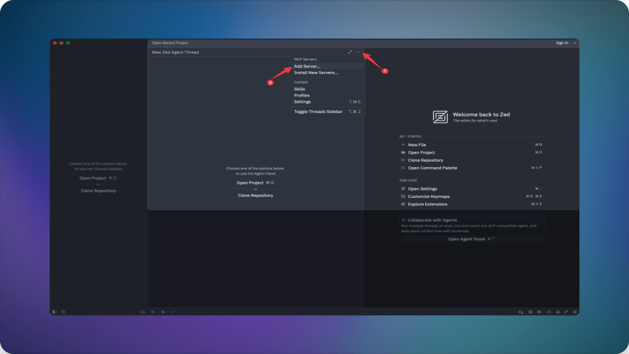Viewport: 629px width, 354px height.
Task: Click the Zed logo on welcome page
Action: coord(440,117)
